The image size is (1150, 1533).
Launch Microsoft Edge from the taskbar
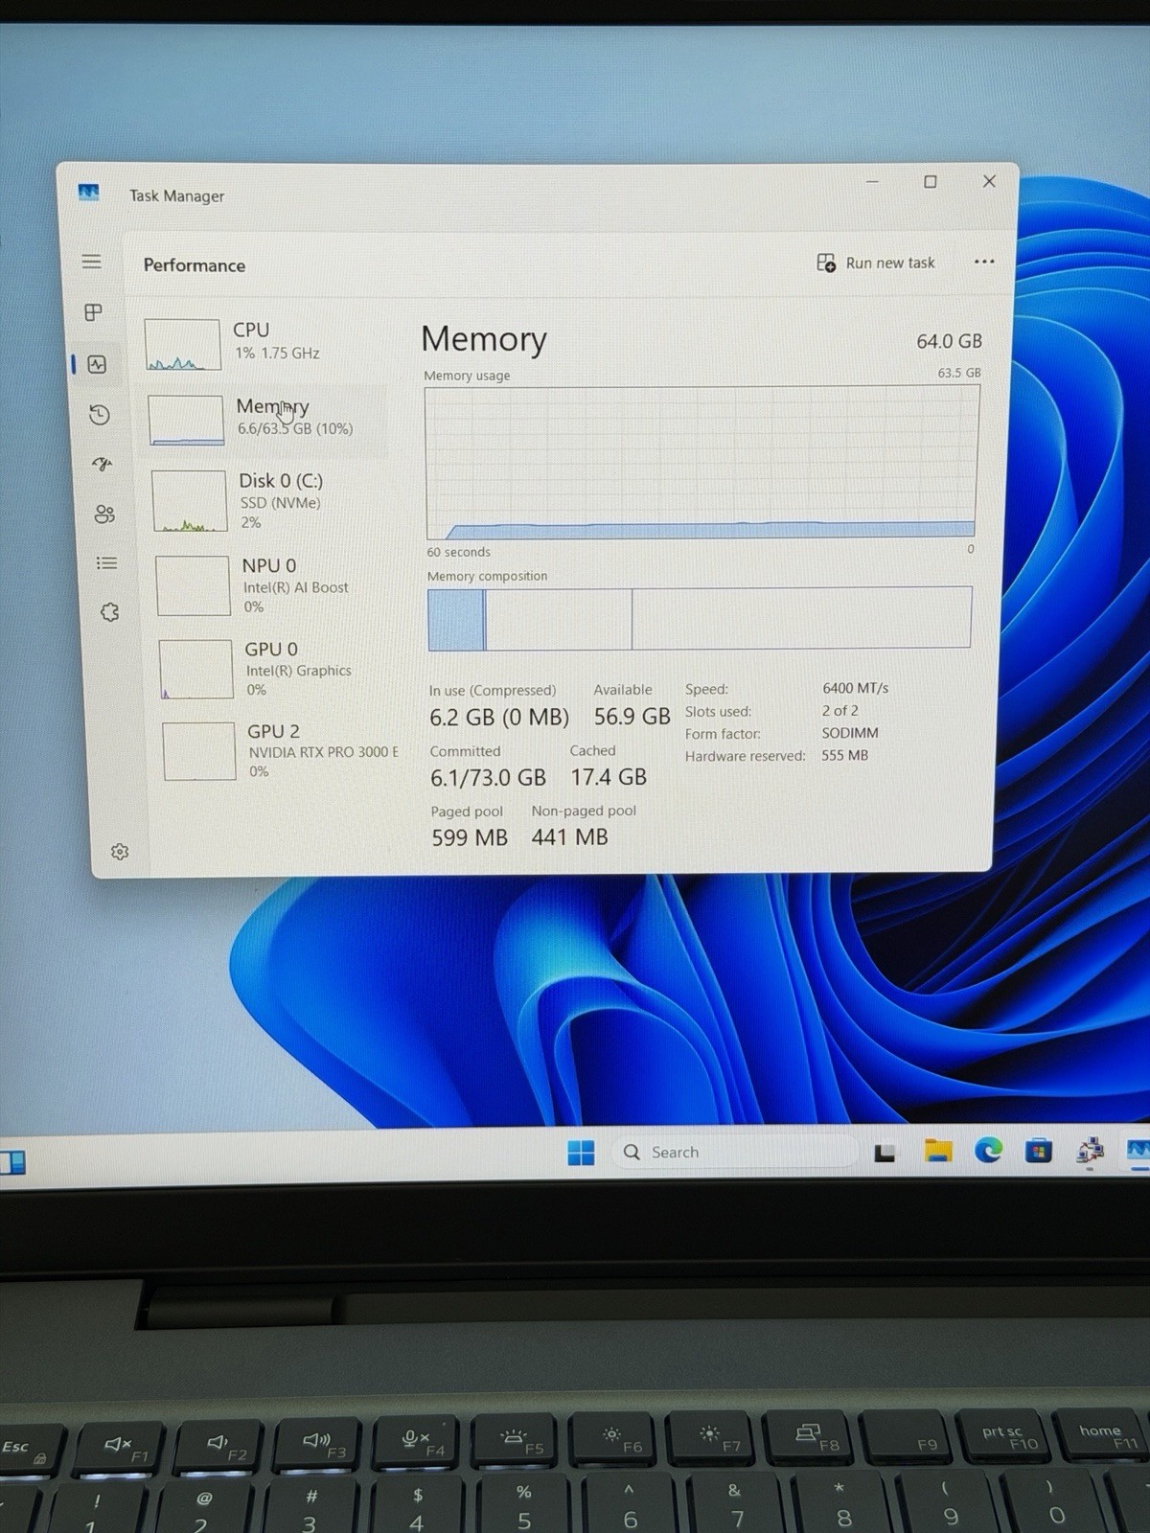(x=988, y=1150)
